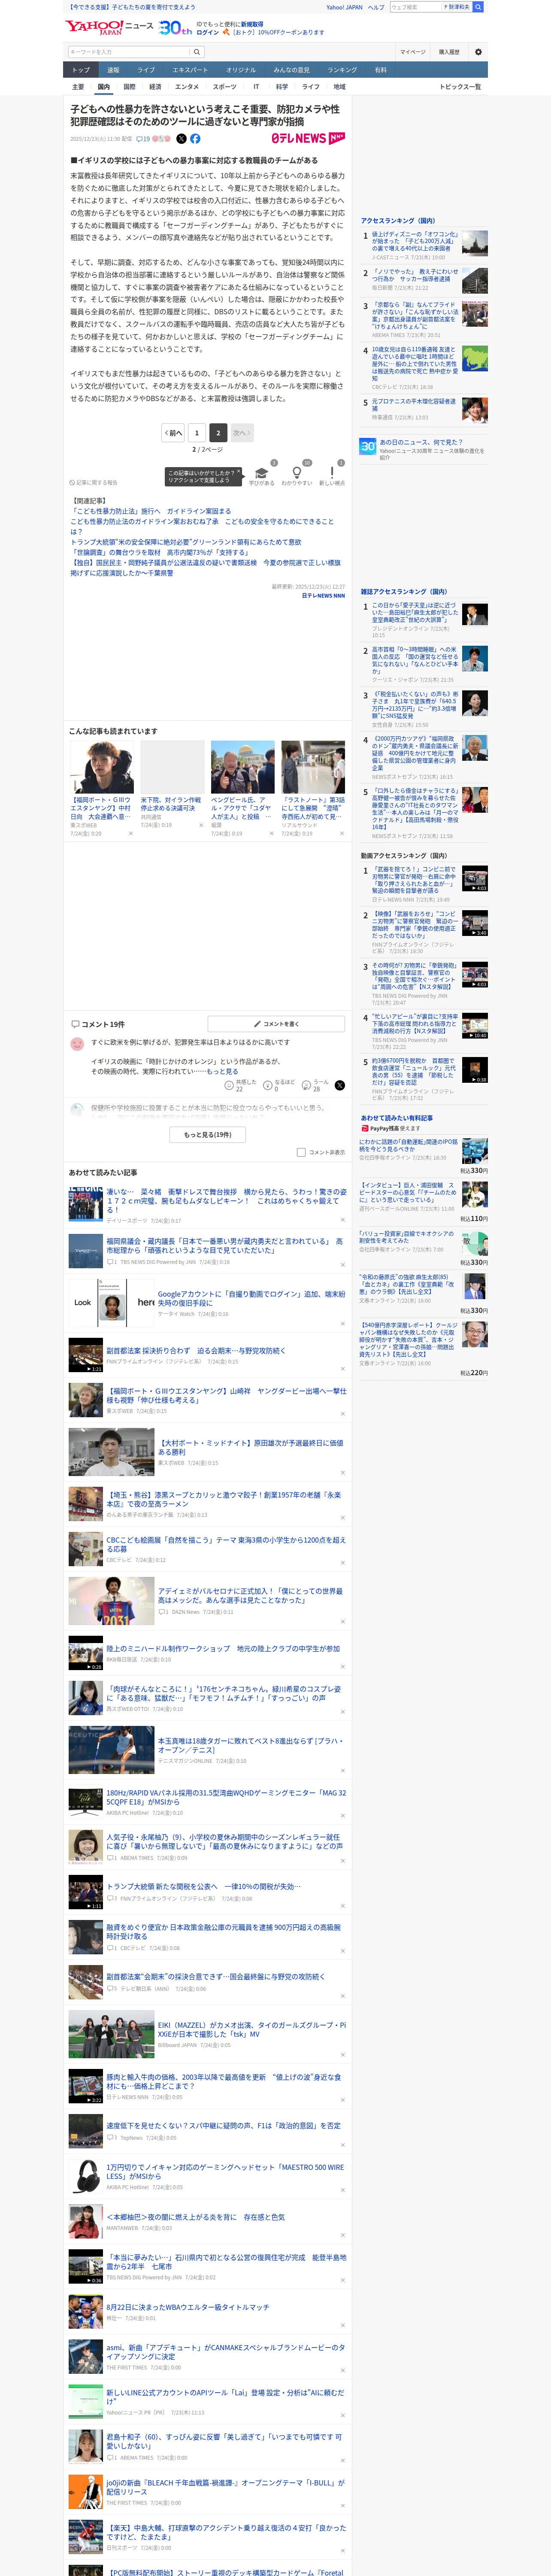
Task: Expand first comment with もっと見る
Action: 222,1071
